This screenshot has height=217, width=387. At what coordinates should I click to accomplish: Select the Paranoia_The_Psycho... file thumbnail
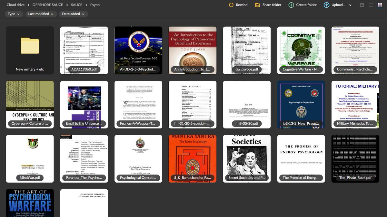coord(84,159)
